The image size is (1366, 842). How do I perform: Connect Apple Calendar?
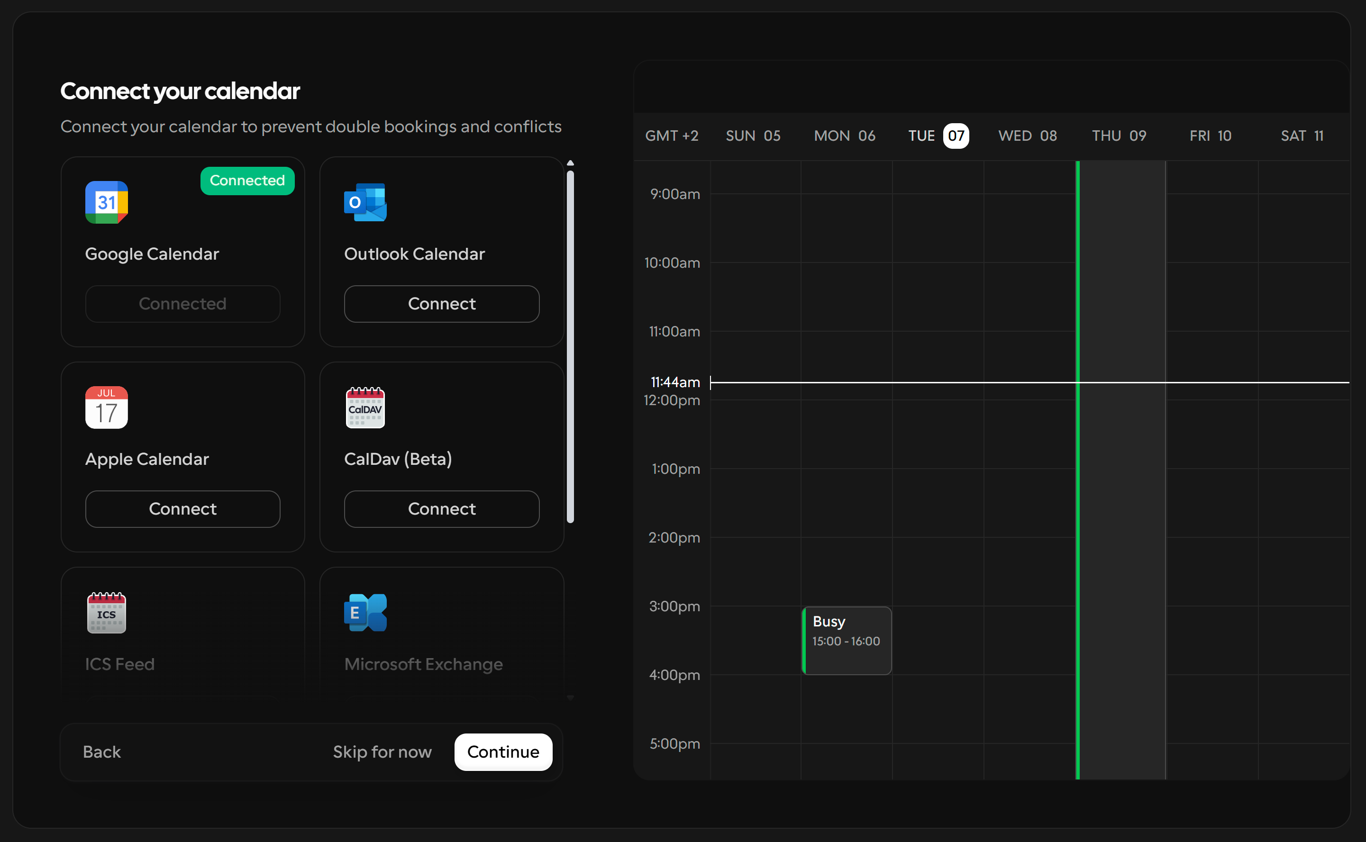click(182, 509)
